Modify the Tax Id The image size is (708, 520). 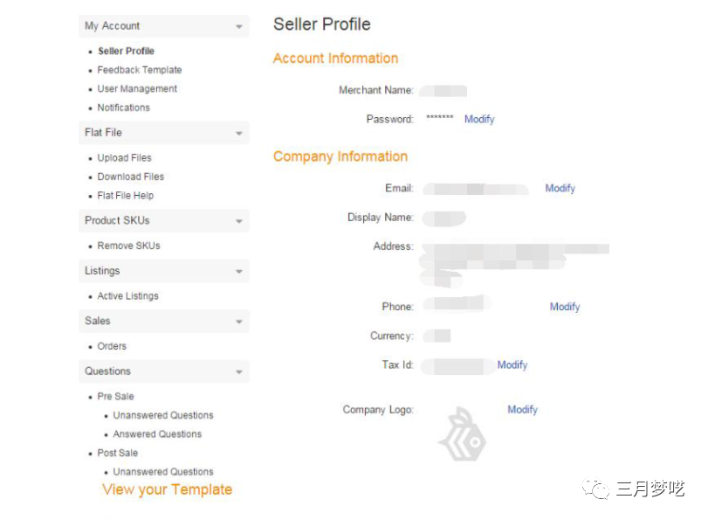point(512,364)
